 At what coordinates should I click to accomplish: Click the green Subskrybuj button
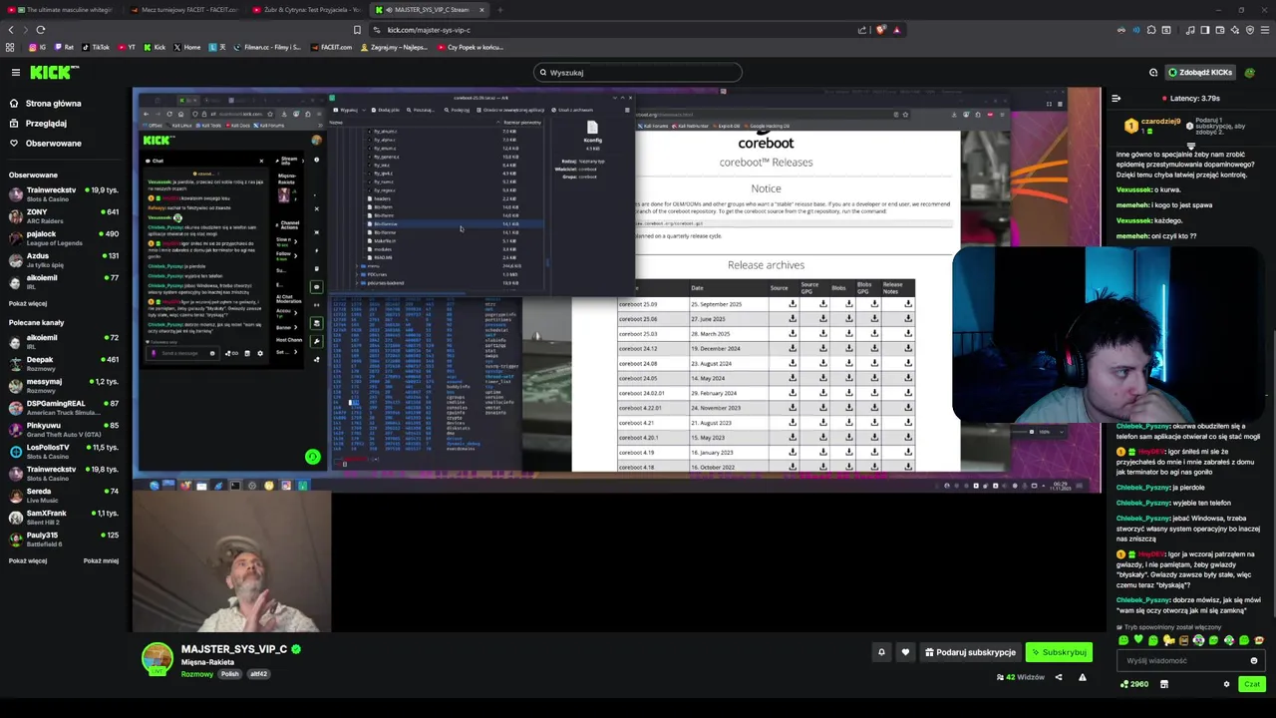pos(1059,652)
